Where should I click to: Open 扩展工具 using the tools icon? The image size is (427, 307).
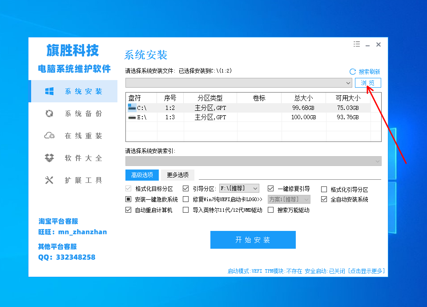click(49, 180)
